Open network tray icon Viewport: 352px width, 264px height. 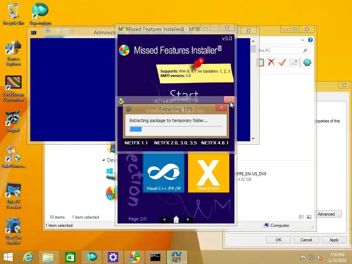(x=311, y=257)
